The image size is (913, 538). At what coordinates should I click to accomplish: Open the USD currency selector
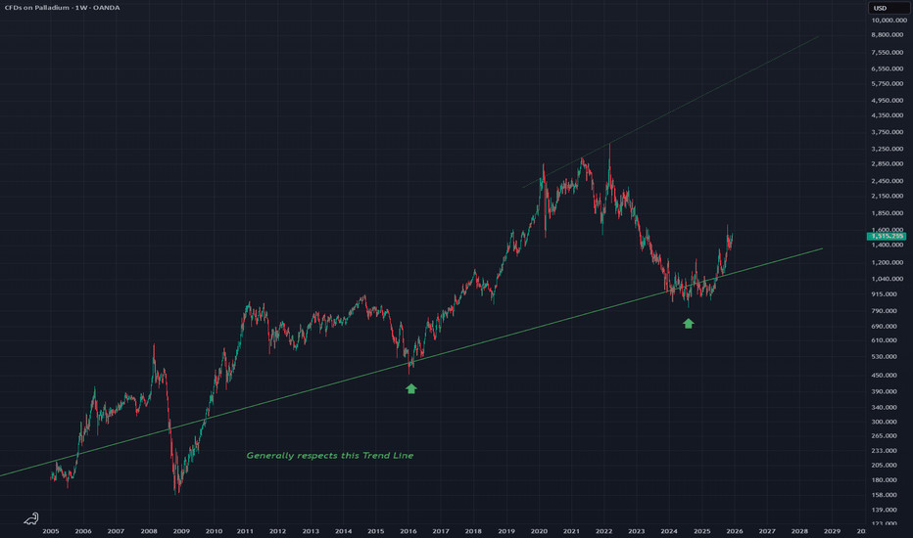[x=878, y=9]
